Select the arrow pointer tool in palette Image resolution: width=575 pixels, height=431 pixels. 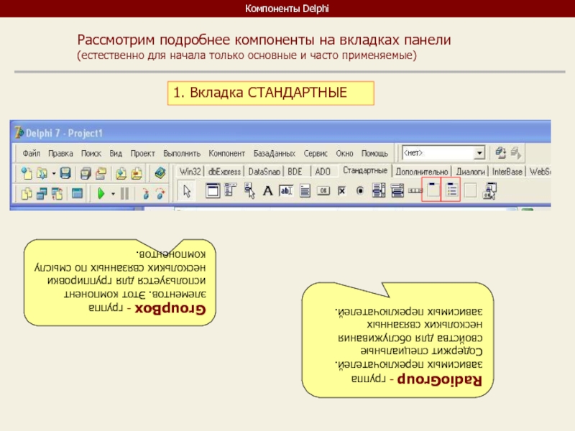pos(187,191)
